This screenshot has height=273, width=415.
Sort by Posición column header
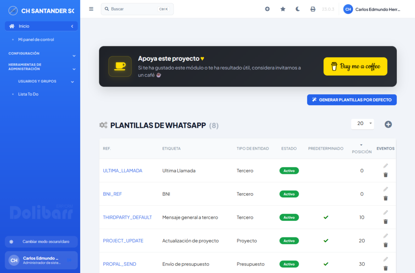(362, 152)
